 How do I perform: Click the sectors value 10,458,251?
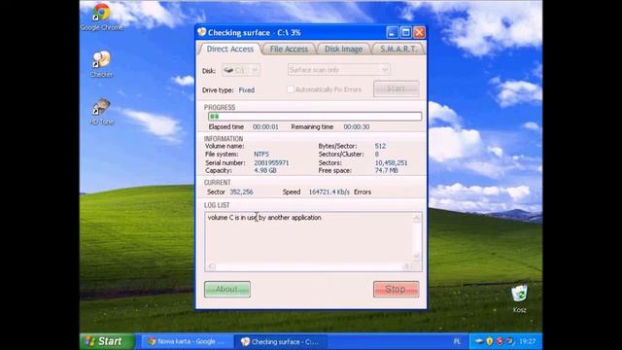coord(391,163)
